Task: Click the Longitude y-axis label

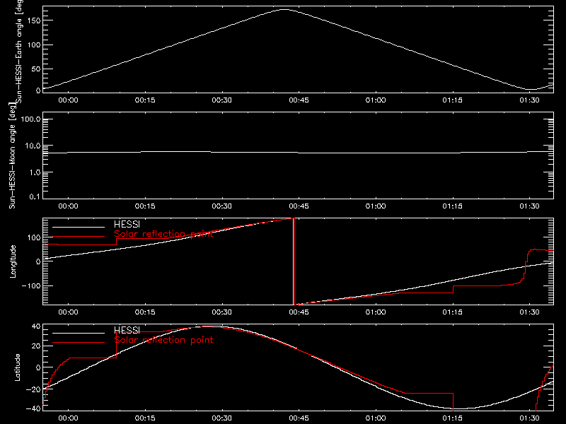Action: pyautogui.click(x=13, y=261)
